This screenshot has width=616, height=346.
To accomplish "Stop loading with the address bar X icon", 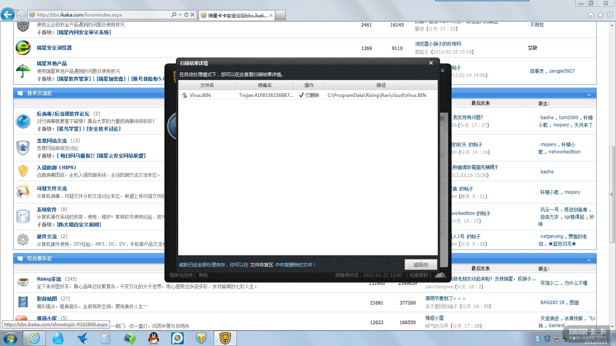I will coord(192,15).
